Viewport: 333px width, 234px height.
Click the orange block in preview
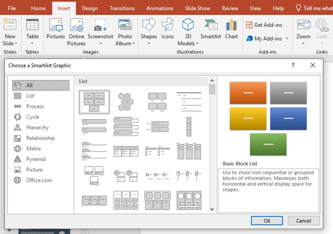(248, 93)
